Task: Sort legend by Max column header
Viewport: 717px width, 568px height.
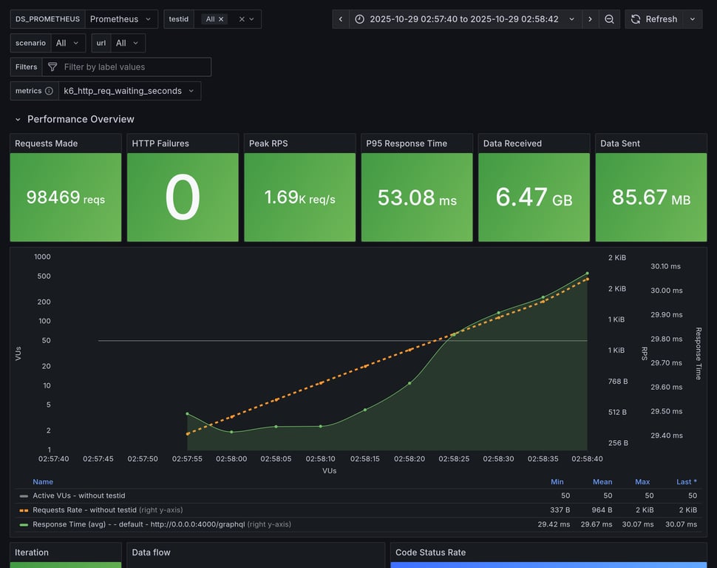Action: pos(642,481)
